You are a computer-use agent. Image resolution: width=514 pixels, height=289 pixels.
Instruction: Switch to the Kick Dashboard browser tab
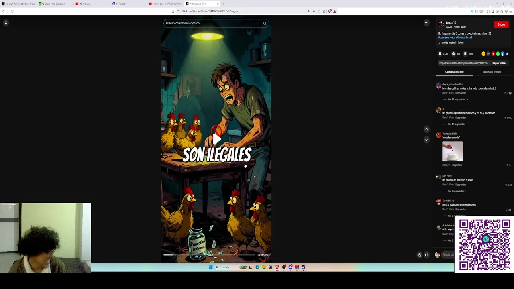click(x=55, y=4)
